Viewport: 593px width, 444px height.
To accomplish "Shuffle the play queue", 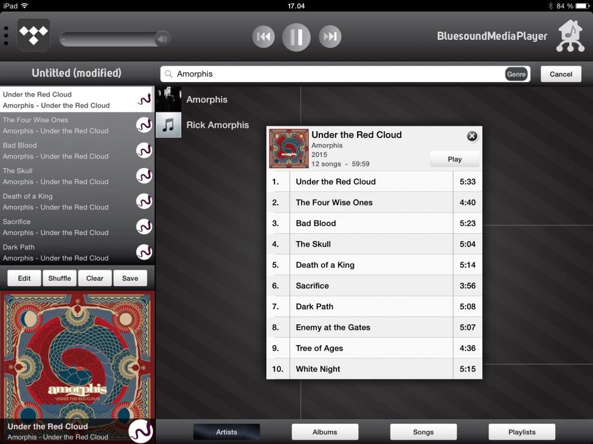I will click(x=60, y=278).
